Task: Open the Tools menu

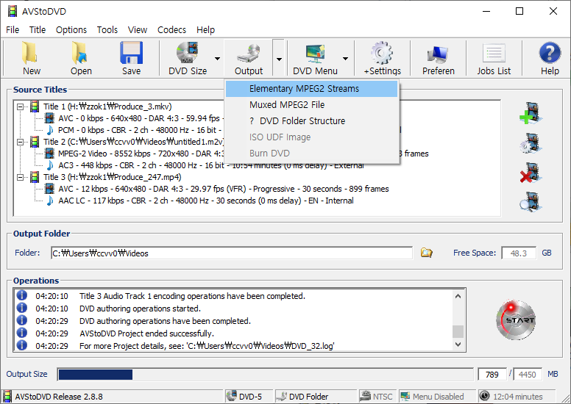Action: [x=107, y=30]
